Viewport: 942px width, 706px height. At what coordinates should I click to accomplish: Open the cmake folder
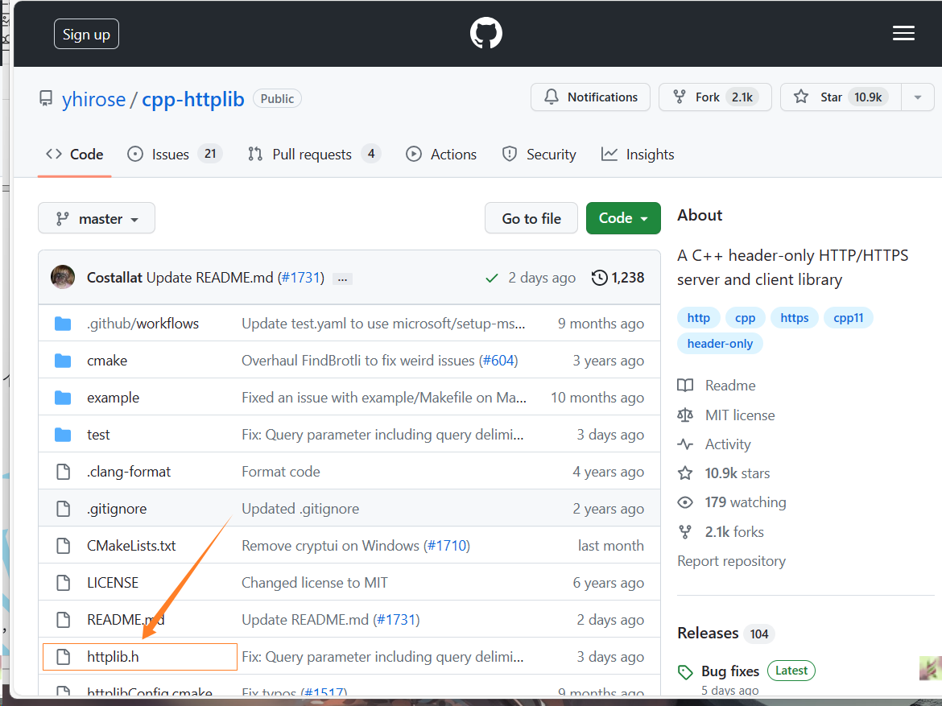click(x=107, y=361)
